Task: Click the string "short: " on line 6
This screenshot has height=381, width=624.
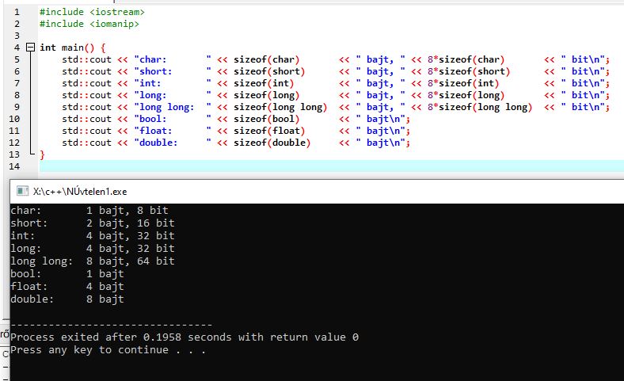Action: [x=173, y=71]
